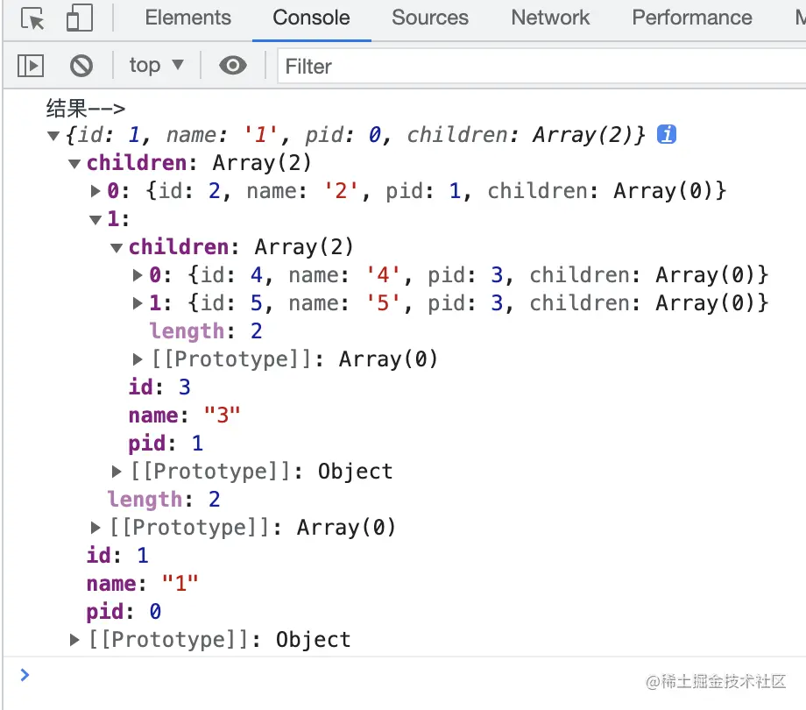Expand item 1: {id: 5, name: '5'}
This screenshot has height=710, width=806.
click(x=138, y=303)
